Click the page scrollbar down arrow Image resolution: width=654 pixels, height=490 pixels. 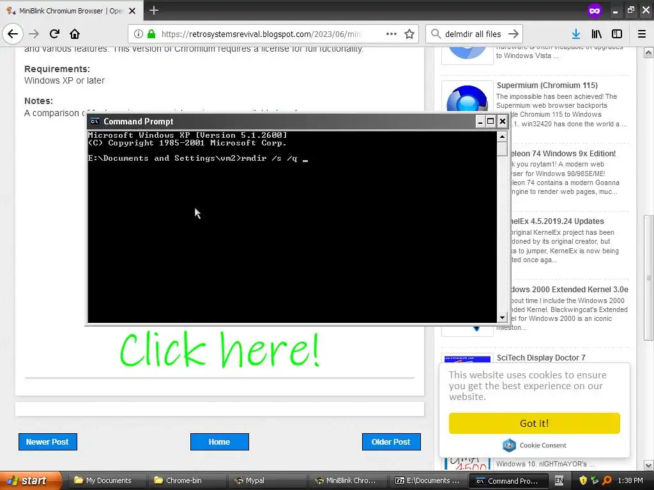click(x=649, y=465)
